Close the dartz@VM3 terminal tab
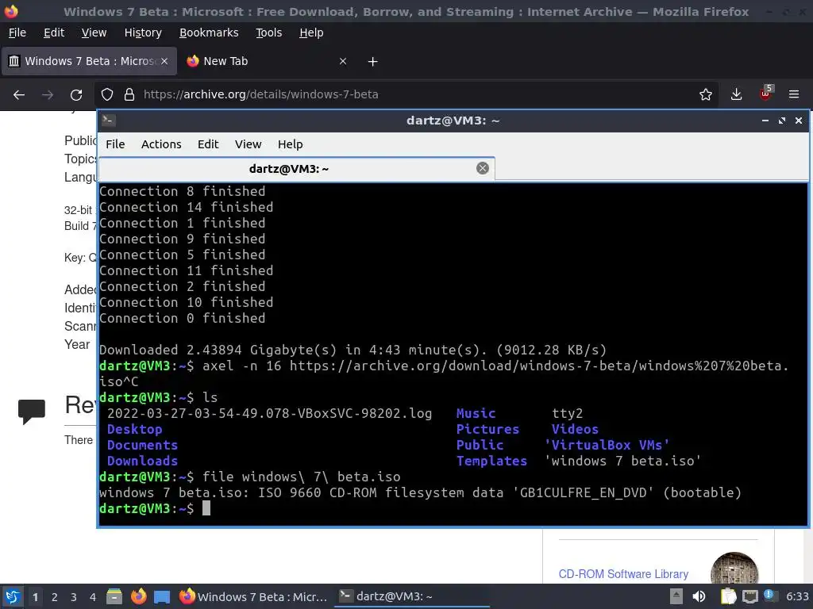Viewport: 813px width, 609px height. [x=482, y=168]
